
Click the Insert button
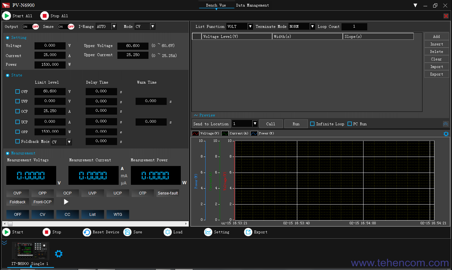tap(437, 44)
